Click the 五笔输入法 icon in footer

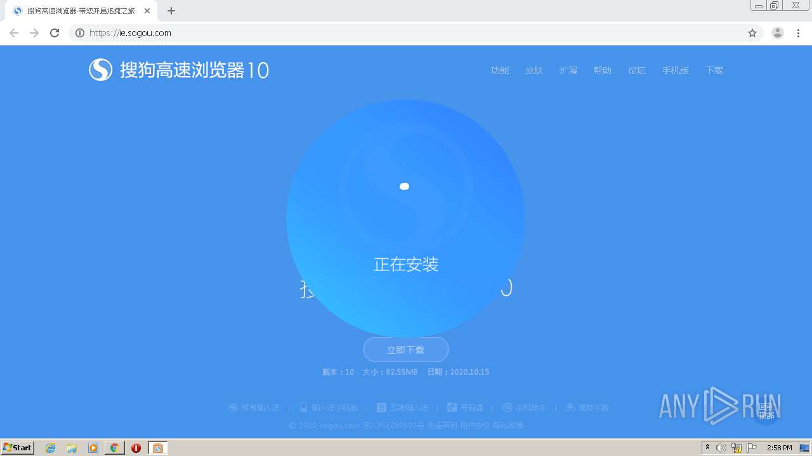coord(381,408)
